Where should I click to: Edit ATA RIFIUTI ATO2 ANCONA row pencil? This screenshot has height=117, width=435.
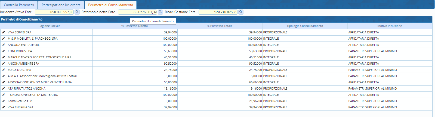tap(4, 88)
